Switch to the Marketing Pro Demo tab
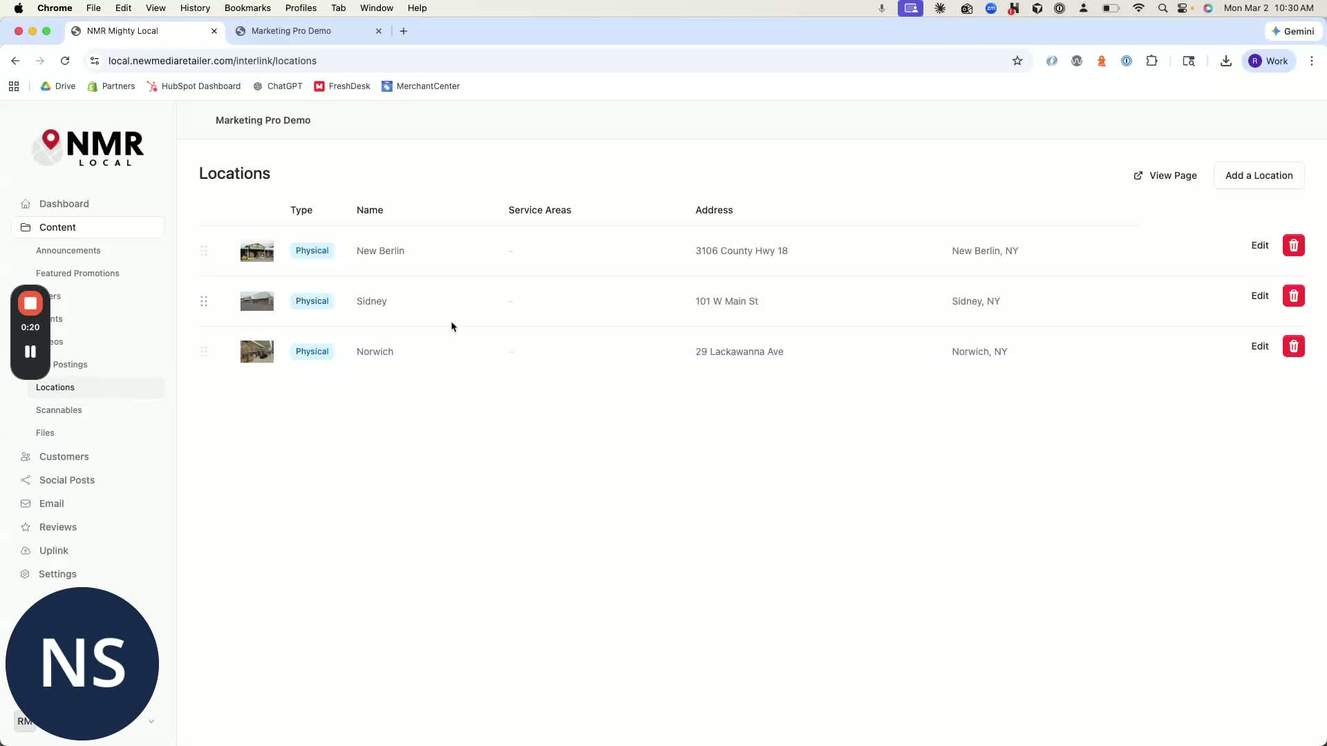This screenshot has height=746, width=1327. click(291, 31)
